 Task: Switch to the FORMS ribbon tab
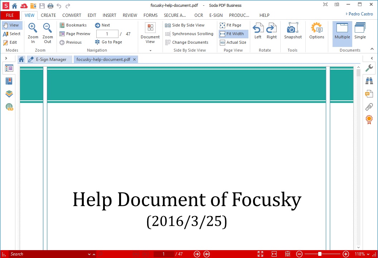(150, 15)
